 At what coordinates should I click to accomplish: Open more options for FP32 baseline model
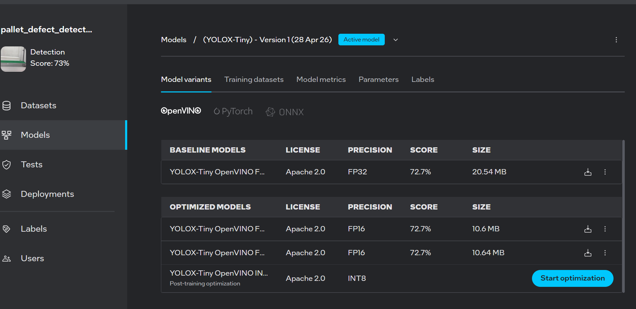605,172
